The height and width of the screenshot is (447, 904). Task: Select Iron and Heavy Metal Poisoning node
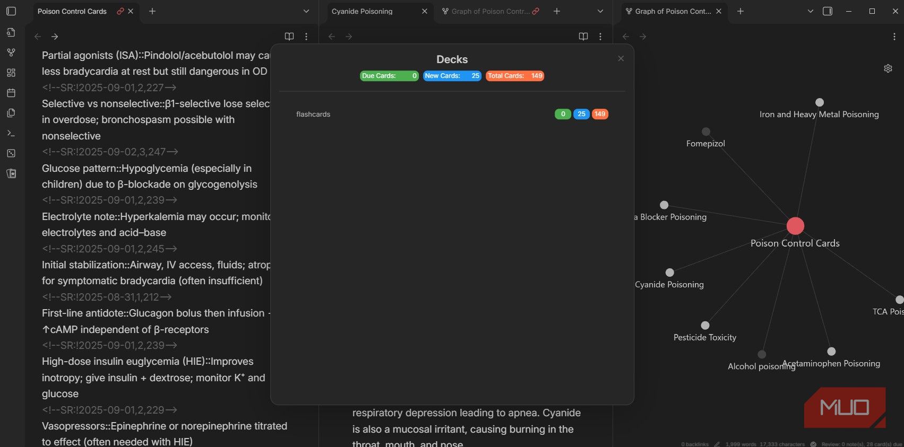[x=820, y=102]
